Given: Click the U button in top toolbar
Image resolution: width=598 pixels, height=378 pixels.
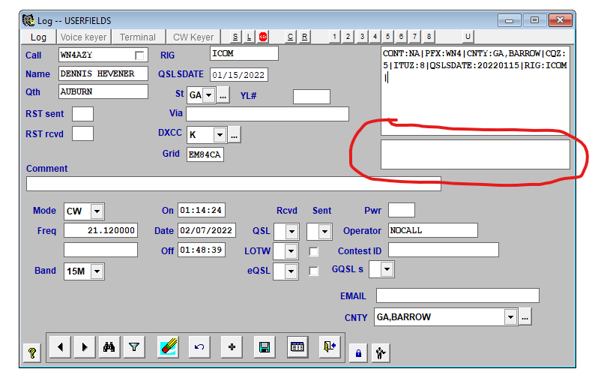Looking at the screenshot, I should coord(468,37).
